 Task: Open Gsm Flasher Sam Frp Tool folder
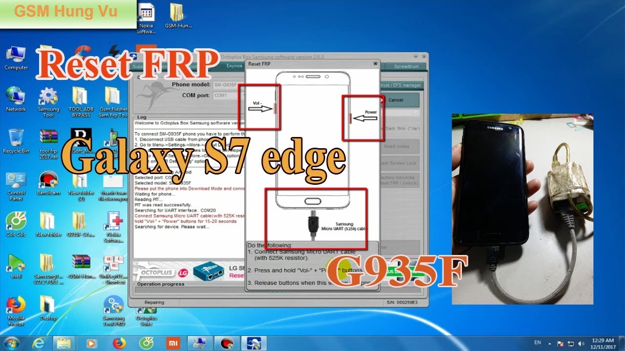pos(113,102)
